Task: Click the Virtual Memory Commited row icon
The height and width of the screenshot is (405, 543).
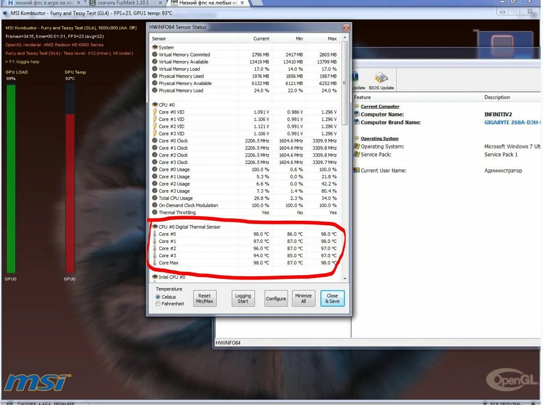Action: pos(155,54)
